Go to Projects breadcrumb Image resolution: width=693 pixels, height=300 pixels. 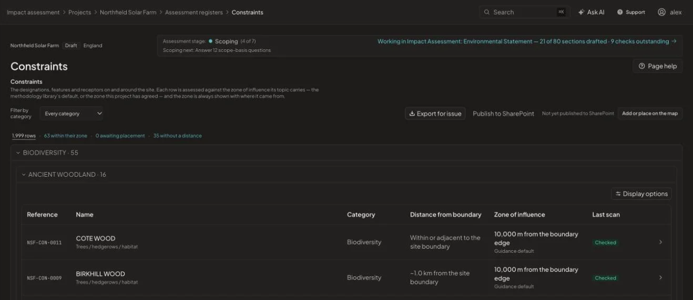79,12
